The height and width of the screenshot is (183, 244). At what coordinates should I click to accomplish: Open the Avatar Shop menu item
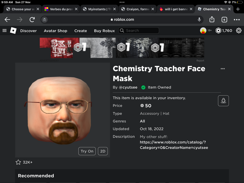55,31
